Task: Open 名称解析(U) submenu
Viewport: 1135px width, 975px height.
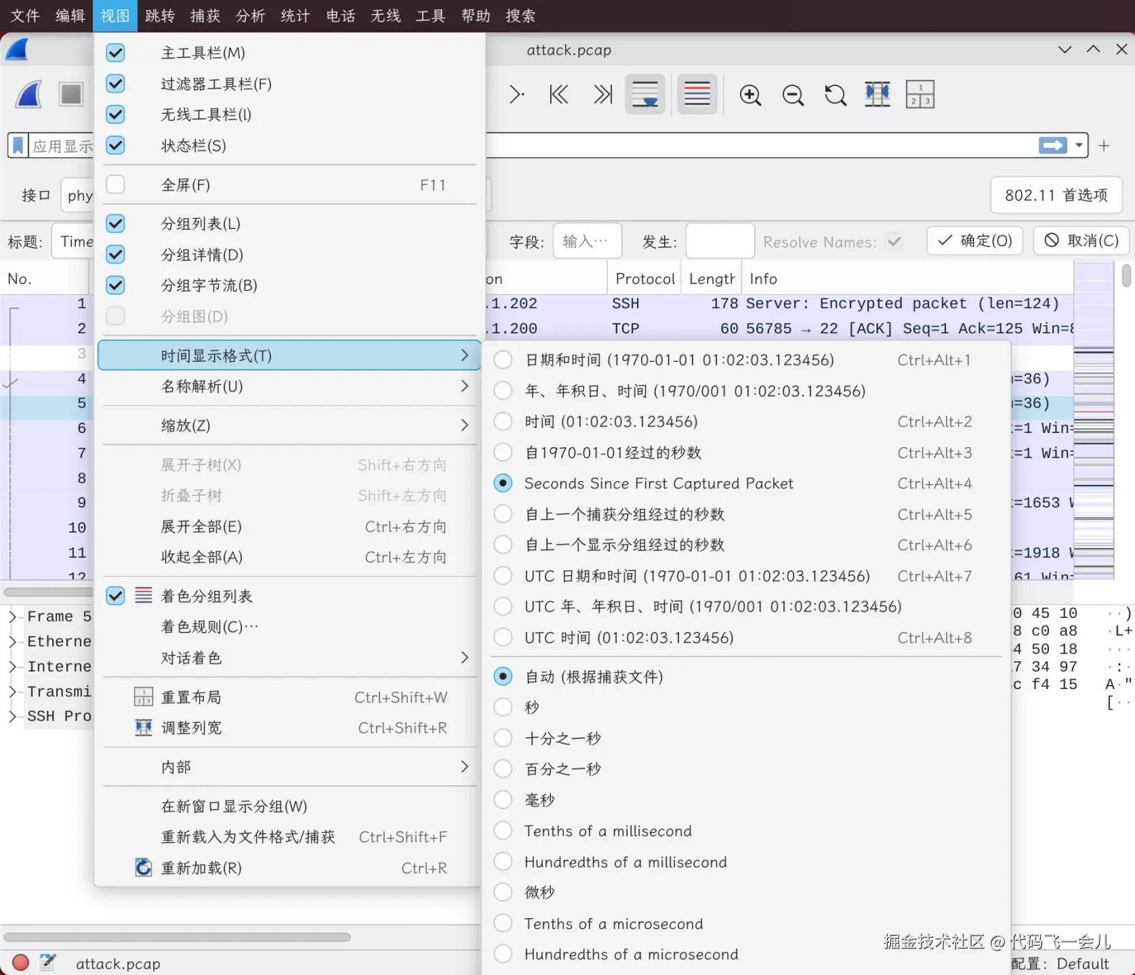Action: point(289,386)
